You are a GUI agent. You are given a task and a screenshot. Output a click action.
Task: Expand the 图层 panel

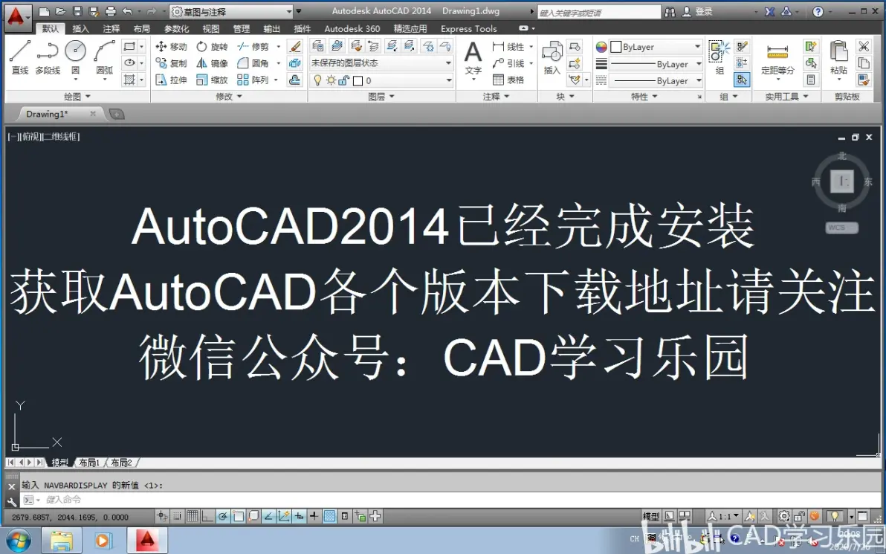[381, 97]
